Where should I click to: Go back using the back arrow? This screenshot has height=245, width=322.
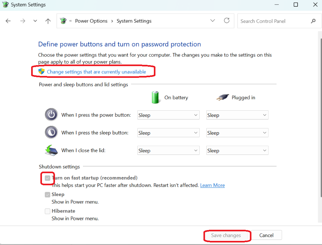click(8, 21)
